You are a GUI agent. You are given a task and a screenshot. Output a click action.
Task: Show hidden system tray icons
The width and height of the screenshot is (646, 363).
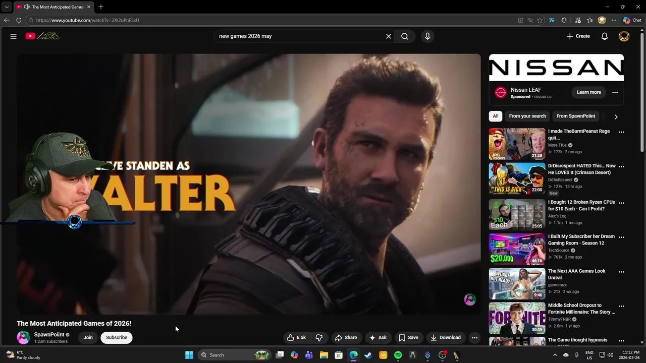point(555,355)
